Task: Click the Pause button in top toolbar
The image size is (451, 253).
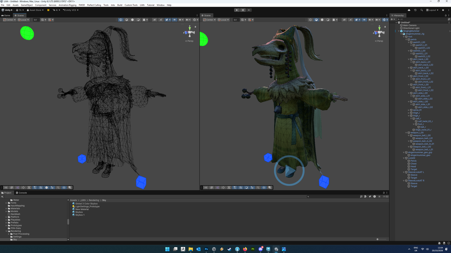Action: [x=243, y=10]
